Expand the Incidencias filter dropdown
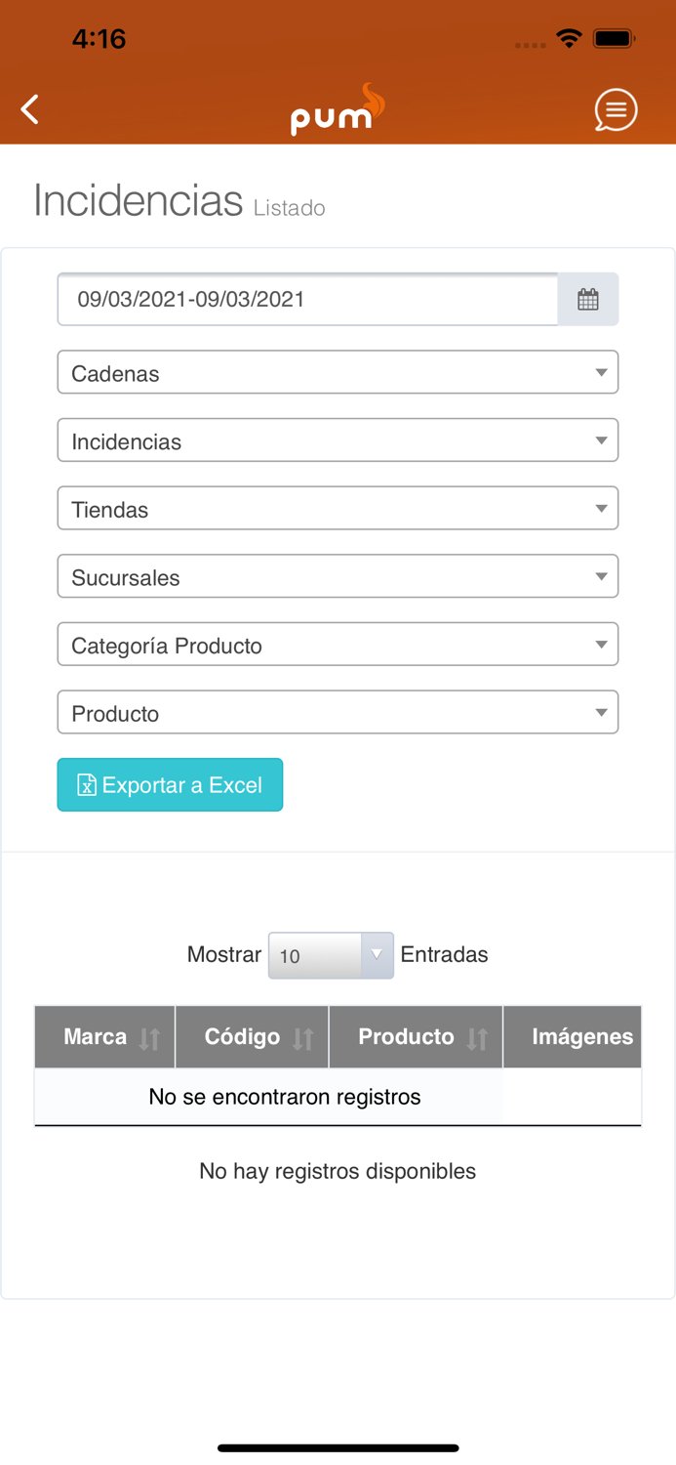 (338, 439)
